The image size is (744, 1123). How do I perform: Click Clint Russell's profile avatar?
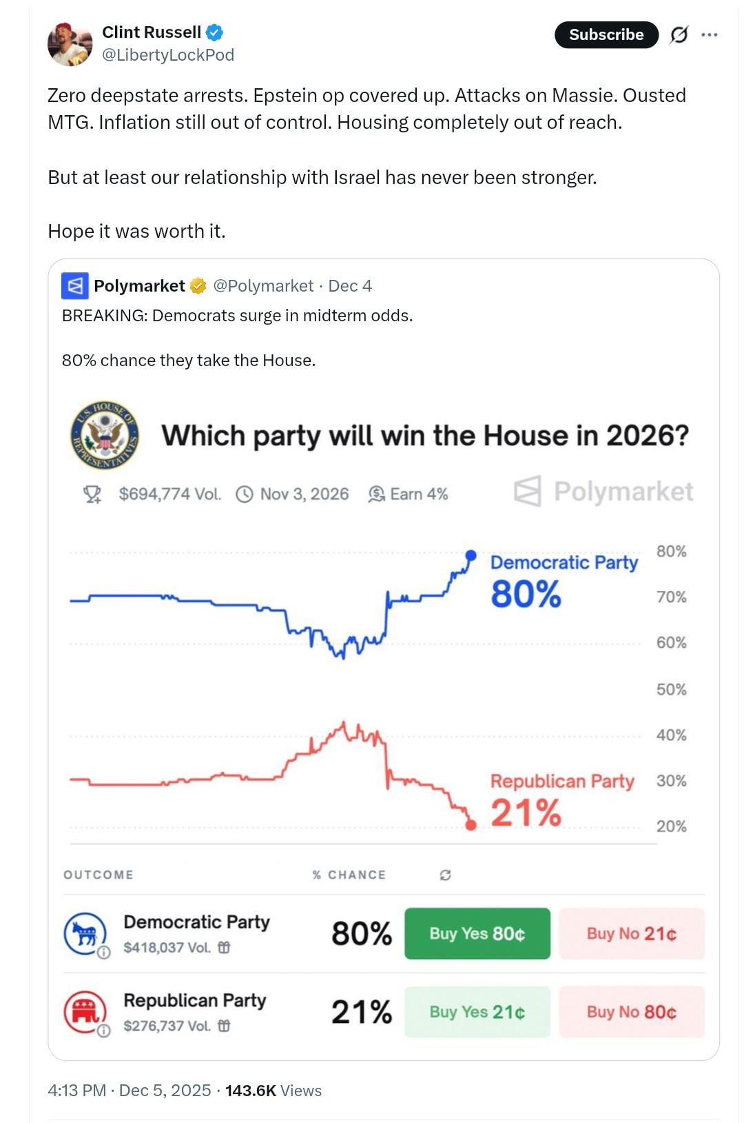[70, 44]
